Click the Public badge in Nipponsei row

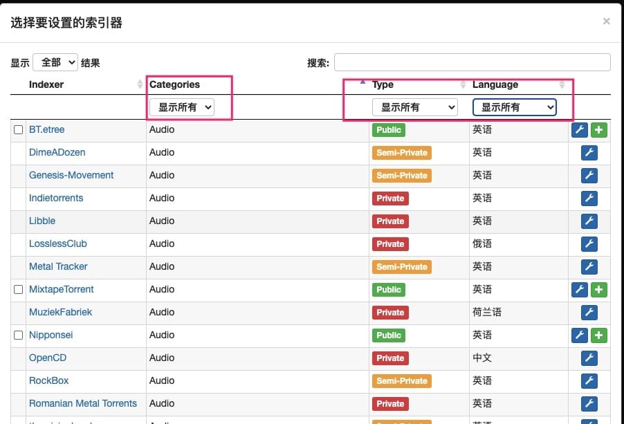click(x=389, y=335)
